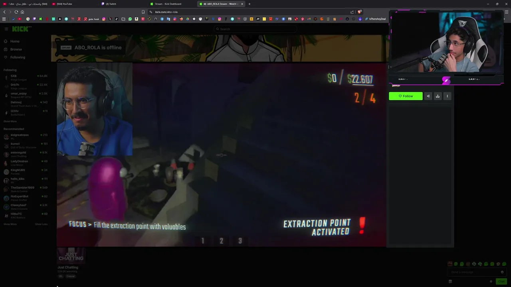Switch to the Twitch browser tab
Screen dimensions: 511x287
123,4
